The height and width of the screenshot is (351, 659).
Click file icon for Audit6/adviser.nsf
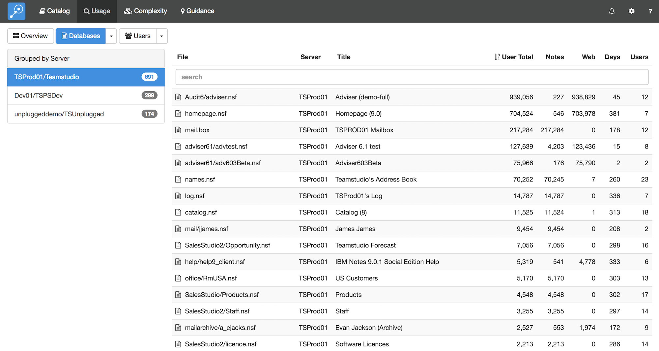(178, 97)
